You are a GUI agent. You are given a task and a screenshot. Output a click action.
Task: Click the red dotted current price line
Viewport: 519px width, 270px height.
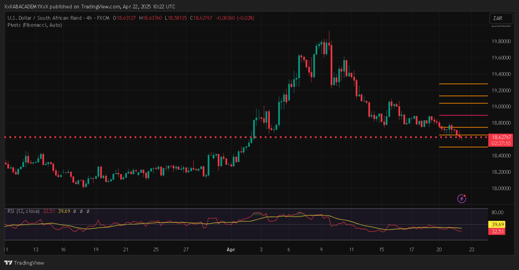138,137
